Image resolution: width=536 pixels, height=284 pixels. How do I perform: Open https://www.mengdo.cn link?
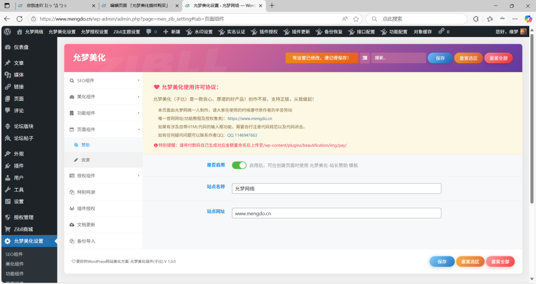250,119
